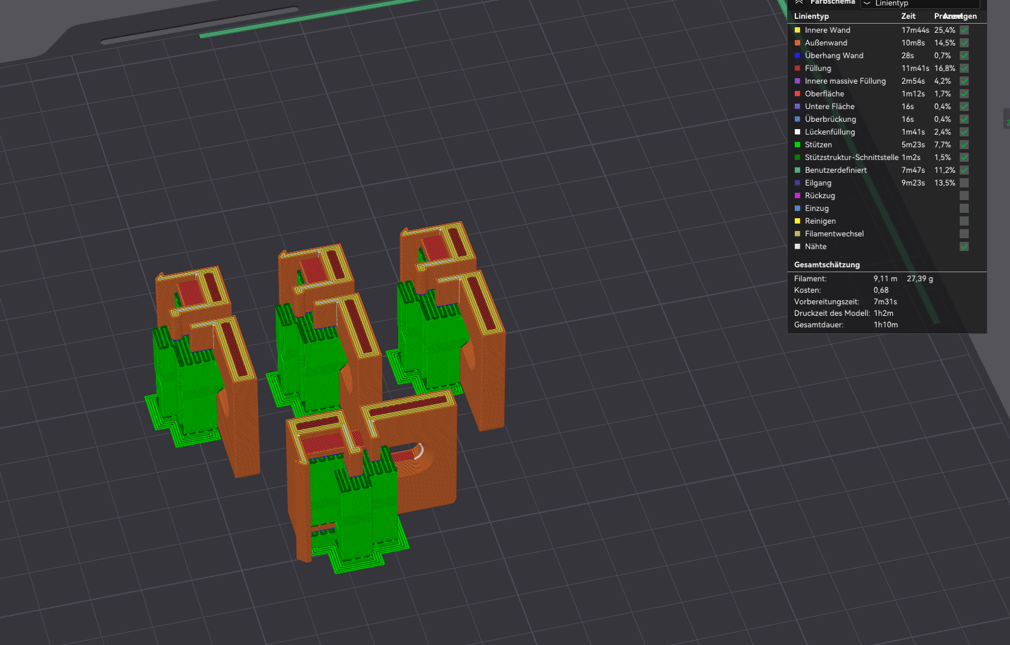Click the Gesamtdauer value 1h10m
This screenshot has height=645, width=1010.
pyautogui.click(x=886, y=325)
